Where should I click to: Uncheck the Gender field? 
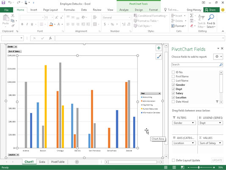click(173, 85)
